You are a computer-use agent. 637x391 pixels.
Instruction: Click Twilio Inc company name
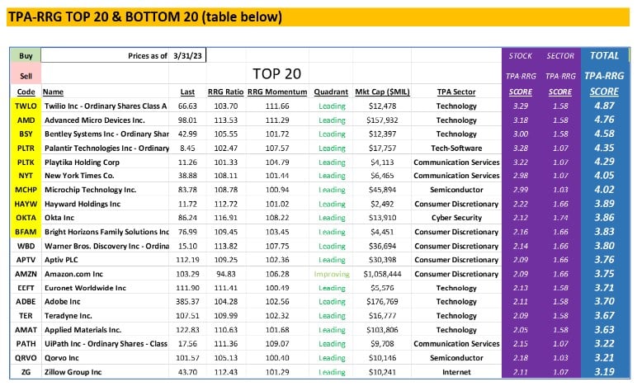(106, 106)
